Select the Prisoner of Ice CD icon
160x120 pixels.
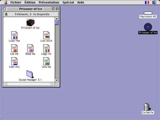[148, 27]
